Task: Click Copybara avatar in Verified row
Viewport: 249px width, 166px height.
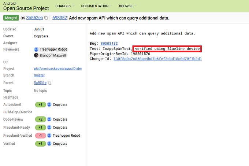Action: 49,144
